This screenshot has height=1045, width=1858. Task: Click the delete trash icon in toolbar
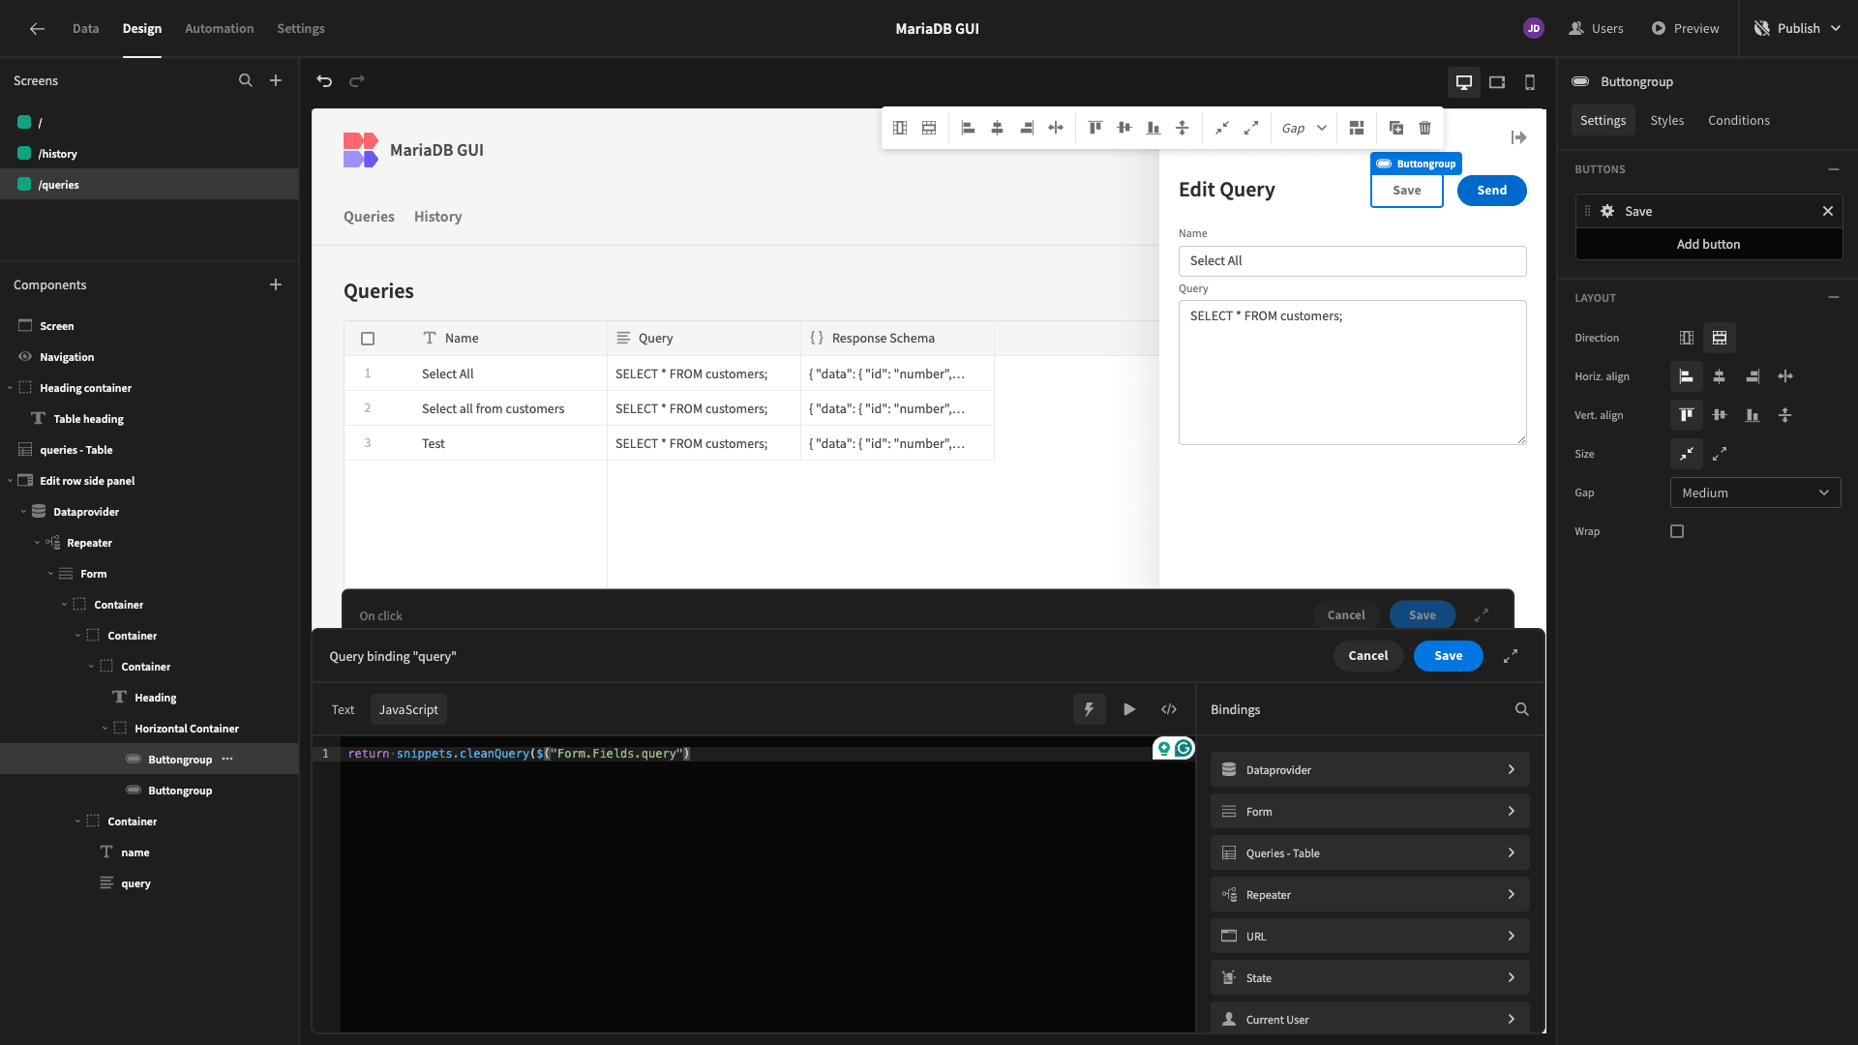pos(1425,128)
